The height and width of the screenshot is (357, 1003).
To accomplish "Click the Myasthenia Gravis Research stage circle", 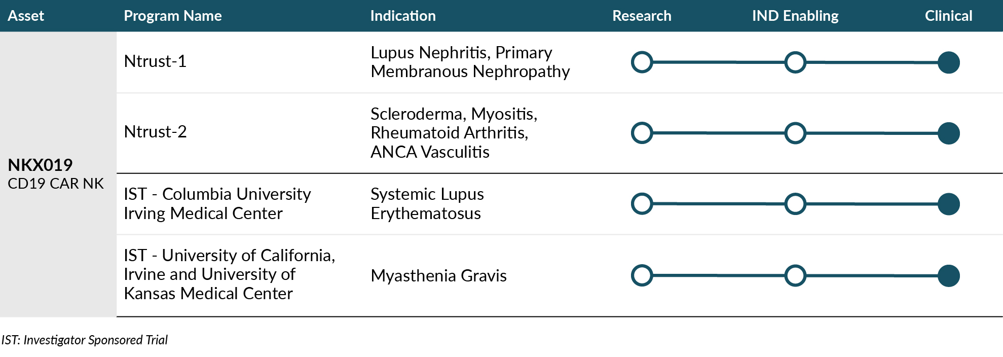I will pos(642,275).
